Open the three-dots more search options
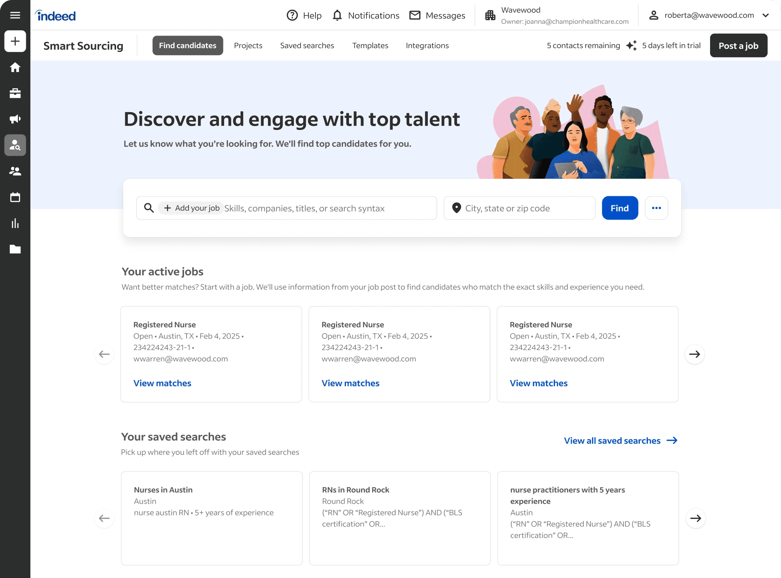 point(656,208)
